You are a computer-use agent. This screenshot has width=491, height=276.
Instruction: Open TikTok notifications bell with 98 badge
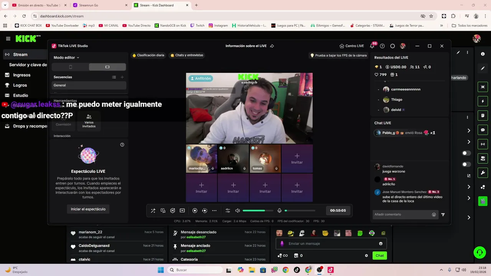373,46
